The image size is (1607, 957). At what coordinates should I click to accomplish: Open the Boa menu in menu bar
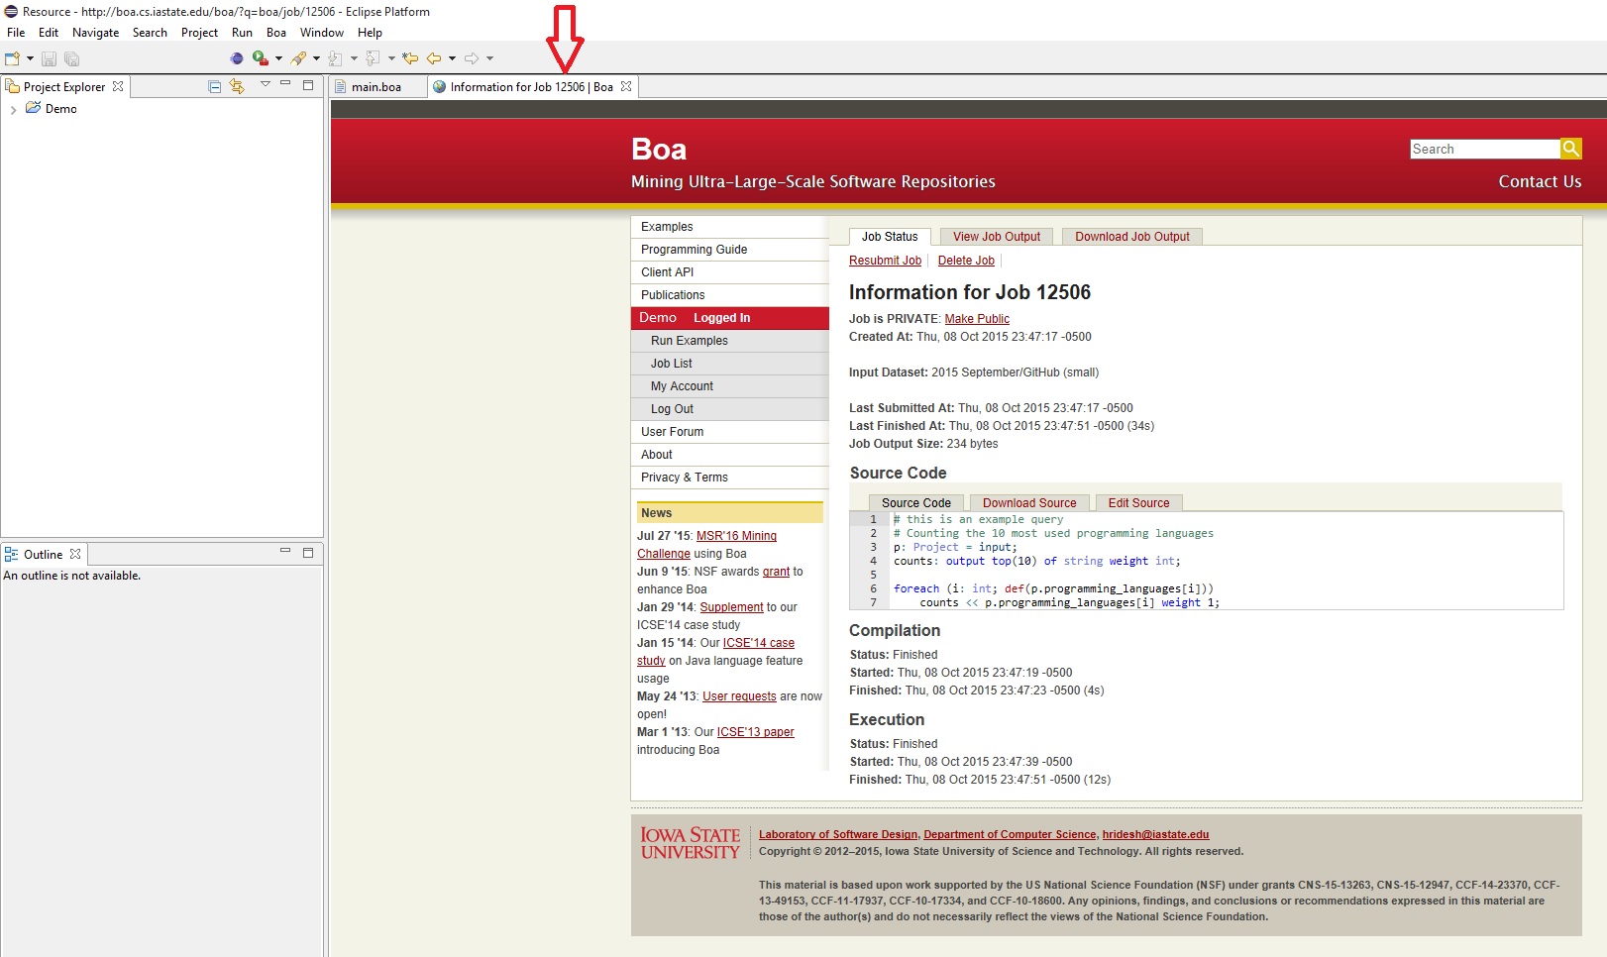(x=275, y=33)
